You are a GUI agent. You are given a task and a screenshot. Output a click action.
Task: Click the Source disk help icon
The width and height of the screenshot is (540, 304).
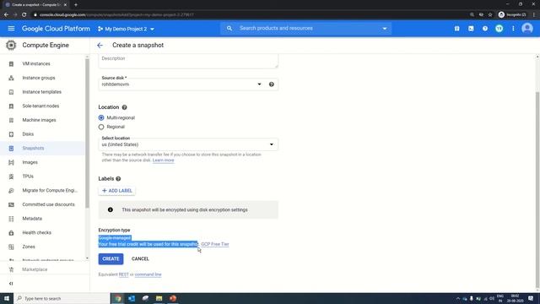(272, 84)
